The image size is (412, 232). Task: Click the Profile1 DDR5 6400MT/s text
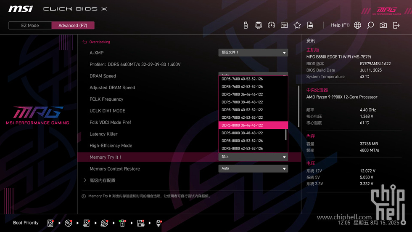(x=135, y=64)
